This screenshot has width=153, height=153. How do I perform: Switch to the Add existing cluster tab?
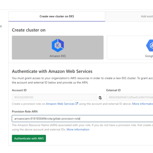(147, 16)
